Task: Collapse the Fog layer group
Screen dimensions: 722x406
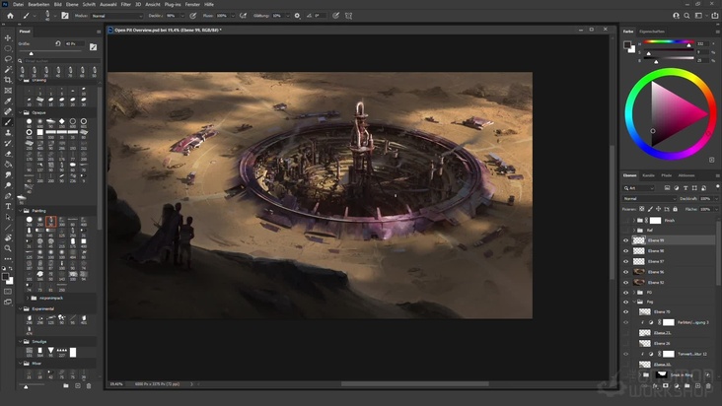Action: (634, 303)
